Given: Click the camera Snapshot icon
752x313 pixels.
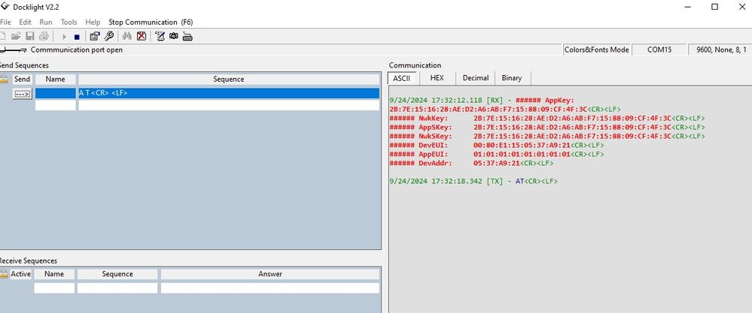Looking at the screenshot, I should [x=174, y=36].
